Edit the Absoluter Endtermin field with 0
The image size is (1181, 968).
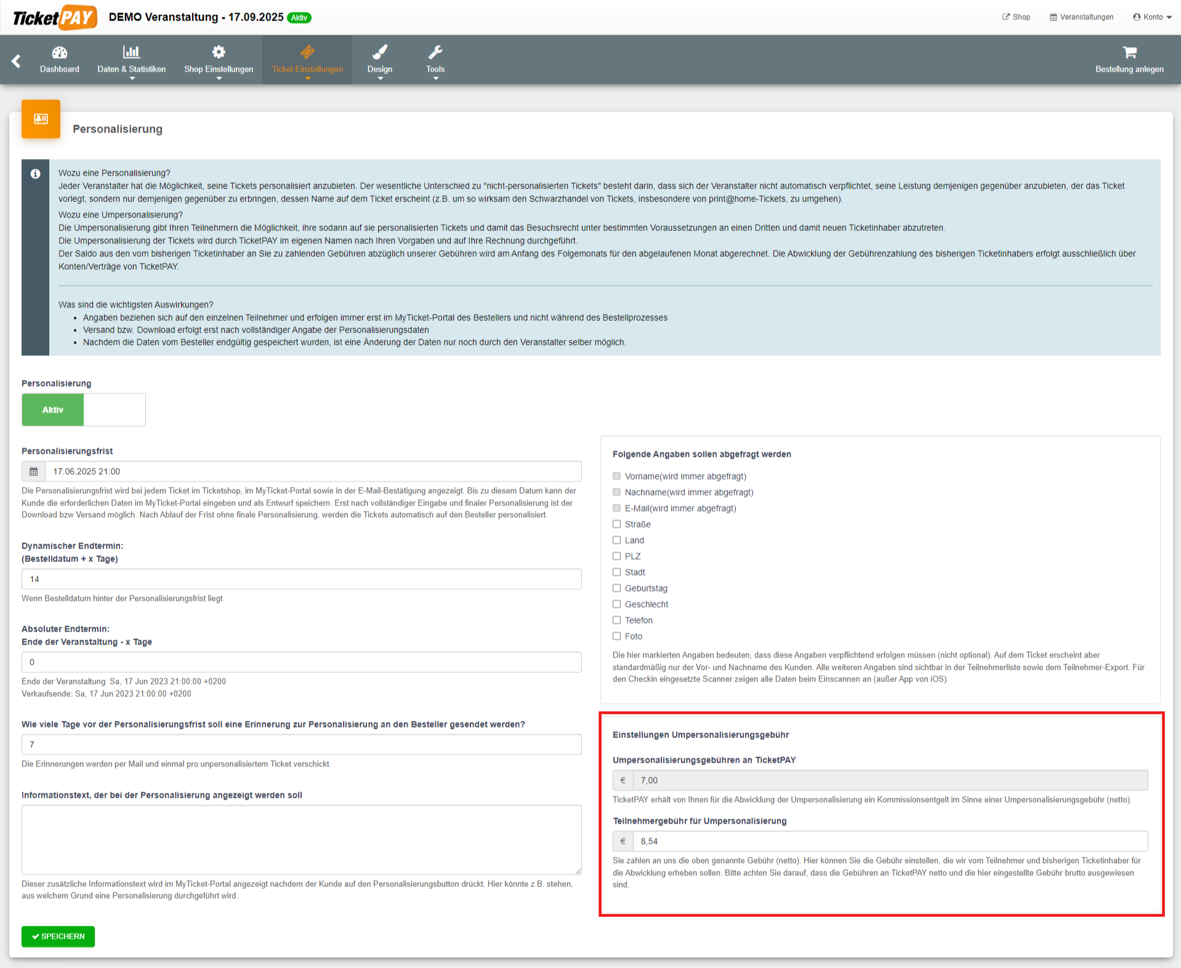pyautogui.click(x=302, y=662)
